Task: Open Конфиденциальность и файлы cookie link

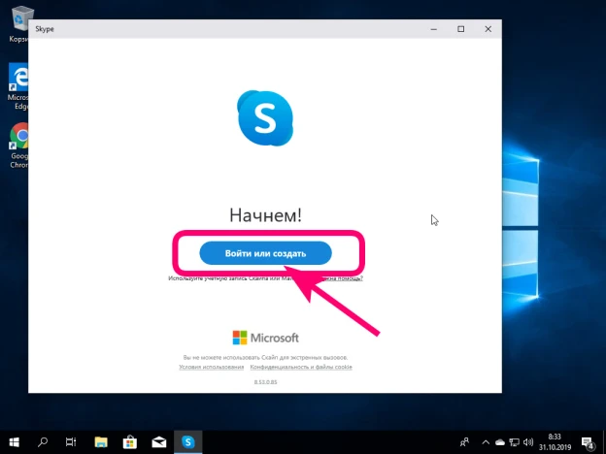Action: [301, 367]
